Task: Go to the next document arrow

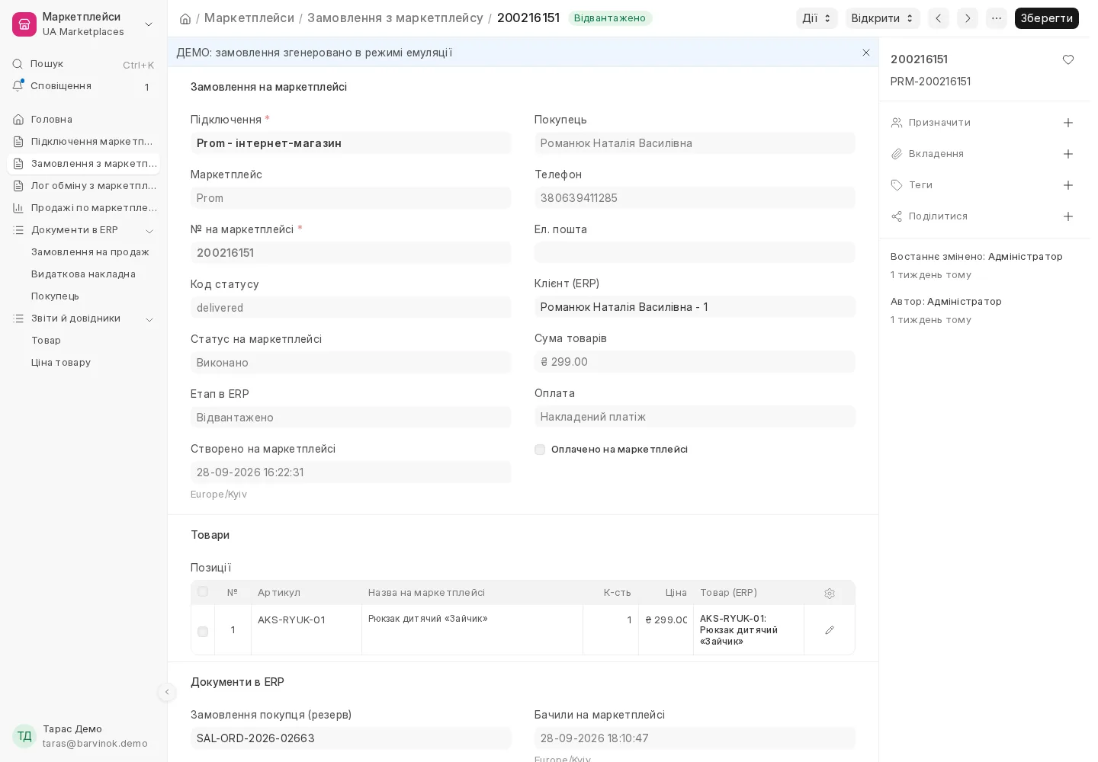Action: 968,18
